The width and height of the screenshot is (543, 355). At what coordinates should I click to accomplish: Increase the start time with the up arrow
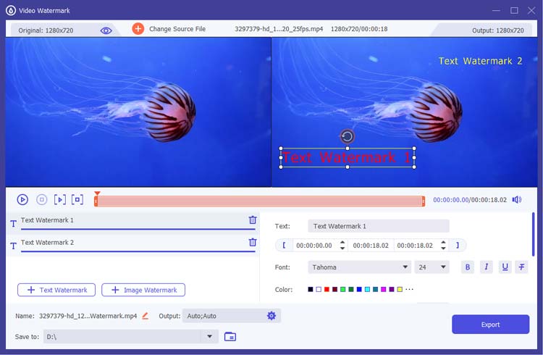tap(342, 242)
